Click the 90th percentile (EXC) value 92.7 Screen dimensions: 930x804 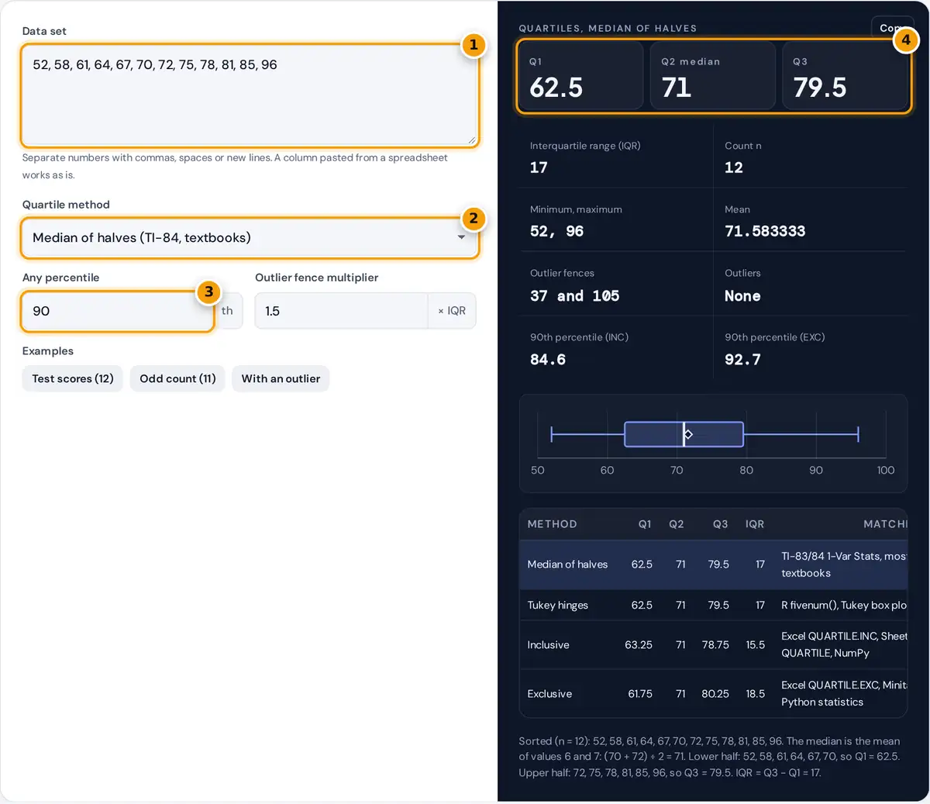click(x=742, y=359)
